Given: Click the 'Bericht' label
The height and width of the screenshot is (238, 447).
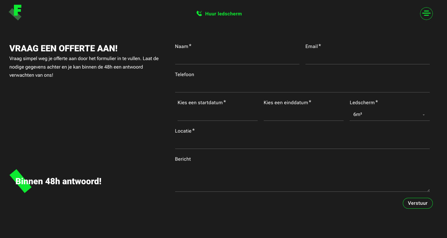Looking at the screenshot, I should click(x=183, y=159).
